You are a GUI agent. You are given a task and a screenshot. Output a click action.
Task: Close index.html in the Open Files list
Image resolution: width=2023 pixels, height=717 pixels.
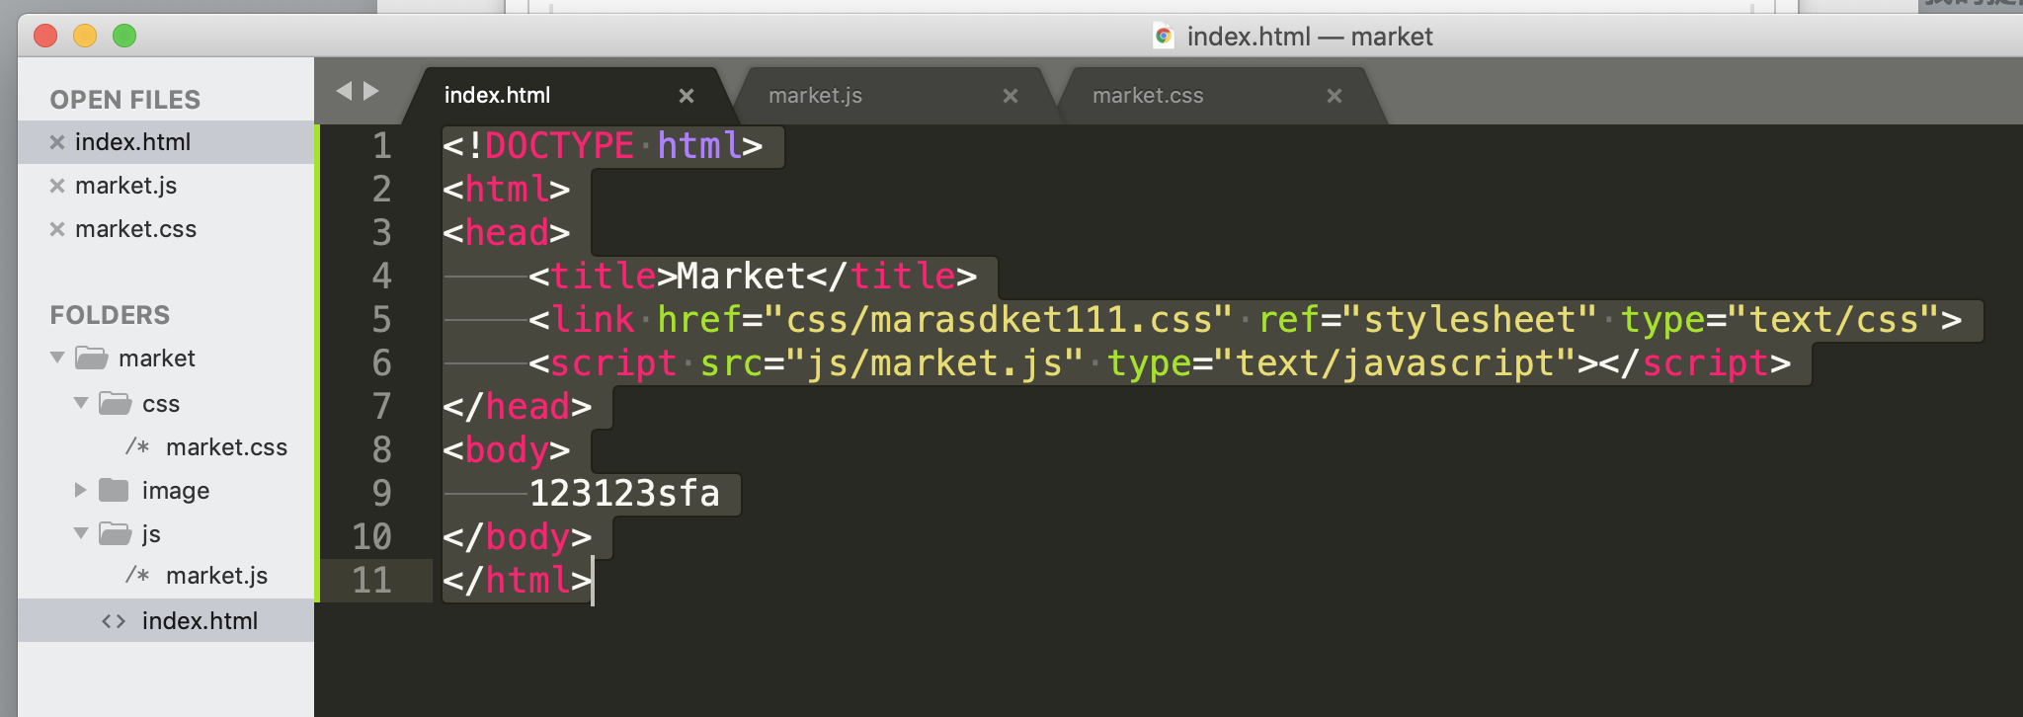57,142
